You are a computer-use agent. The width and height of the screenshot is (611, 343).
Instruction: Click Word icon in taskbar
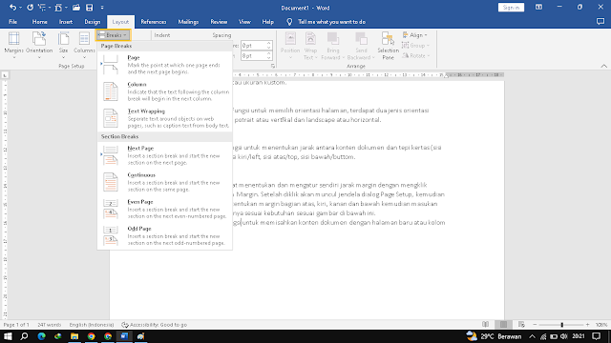tap(124, 336)
